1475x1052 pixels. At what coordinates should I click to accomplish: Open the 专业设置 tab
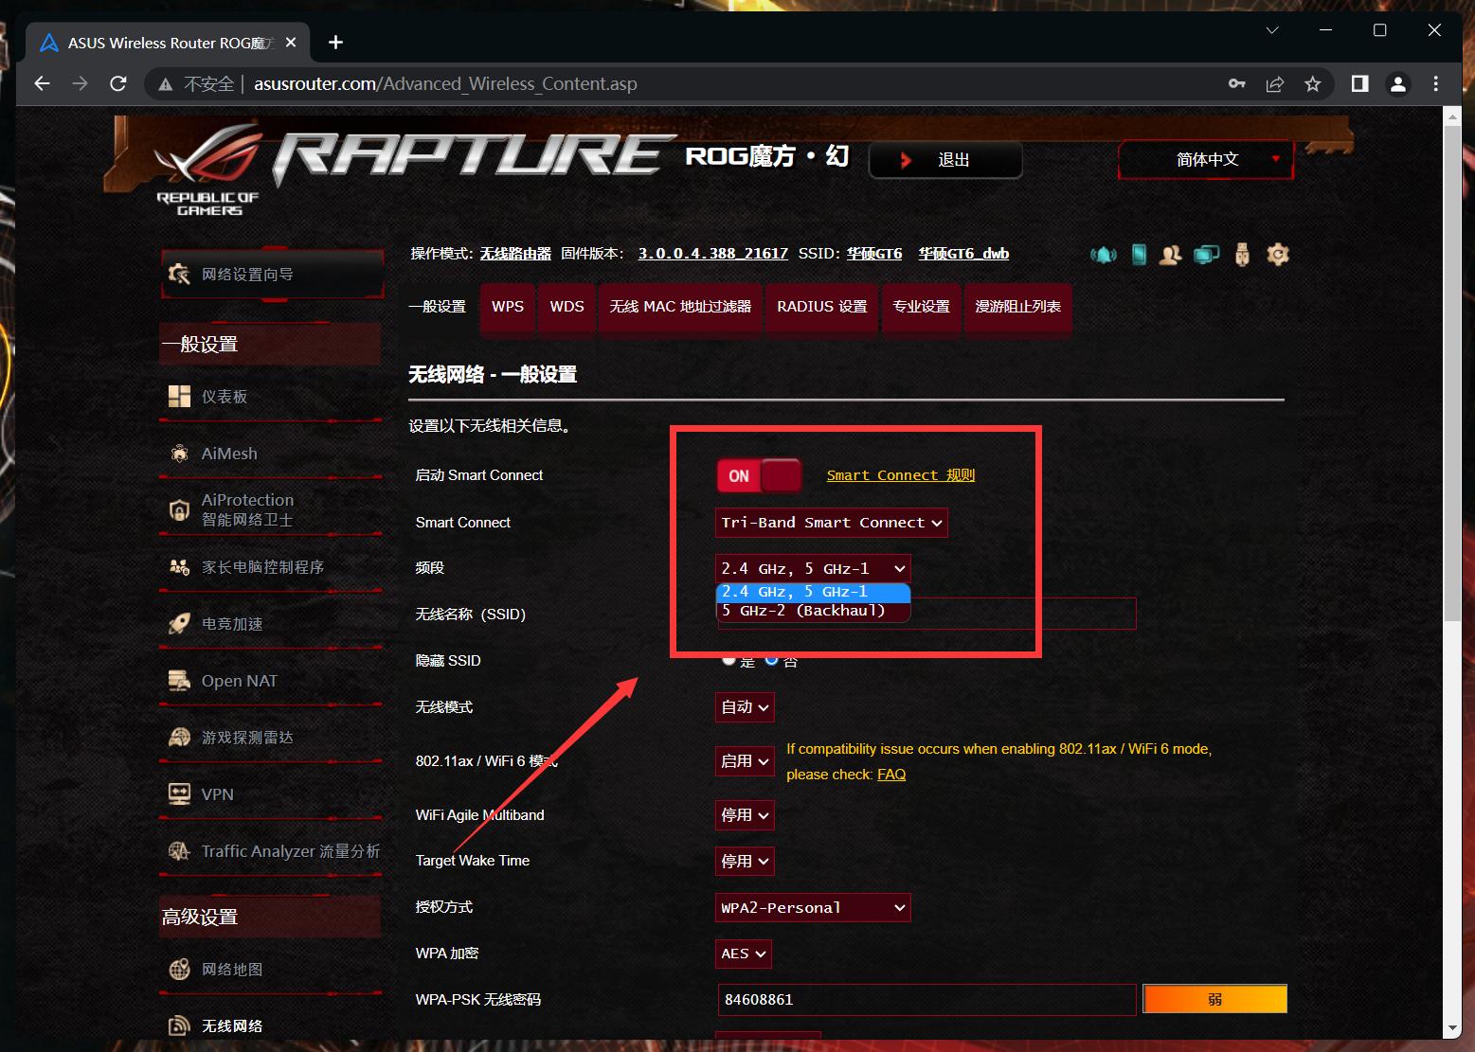(x=921, y=307)
